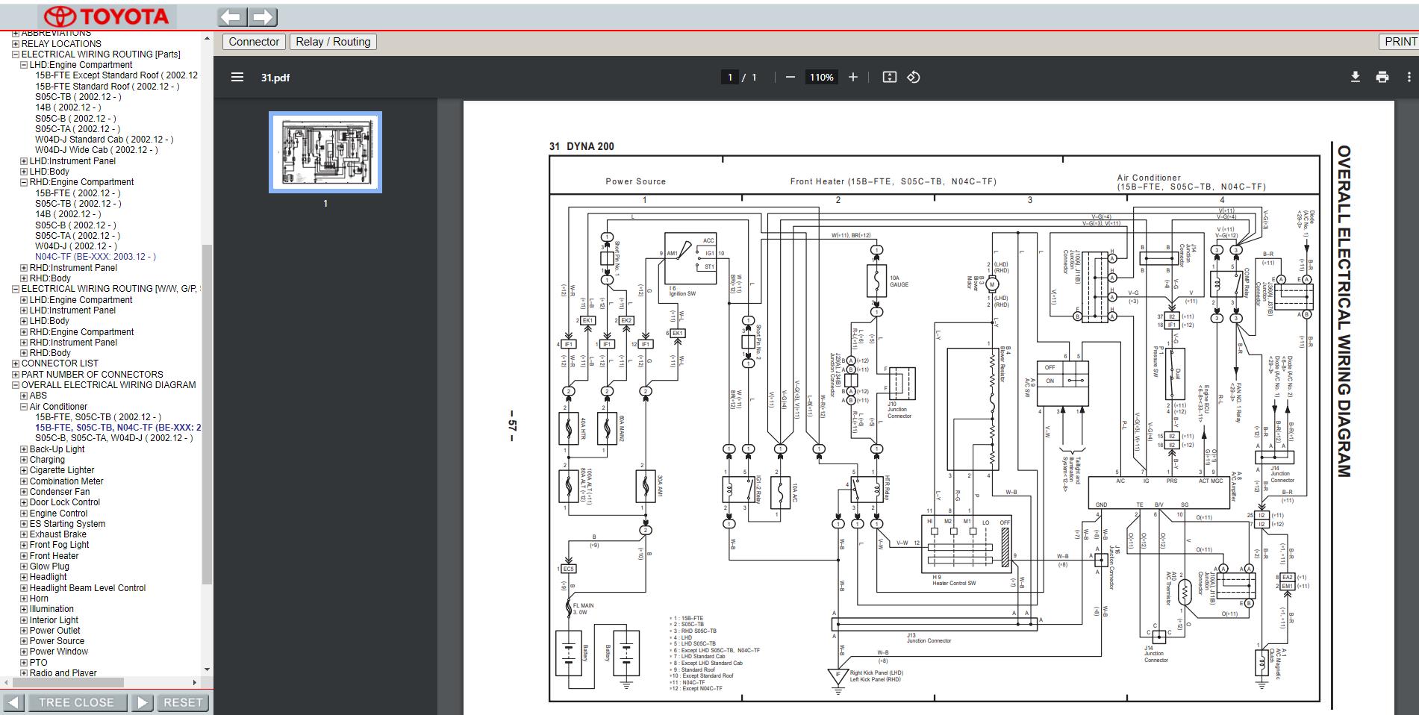Click the right arrow beside RESET

tap(142, 702)
